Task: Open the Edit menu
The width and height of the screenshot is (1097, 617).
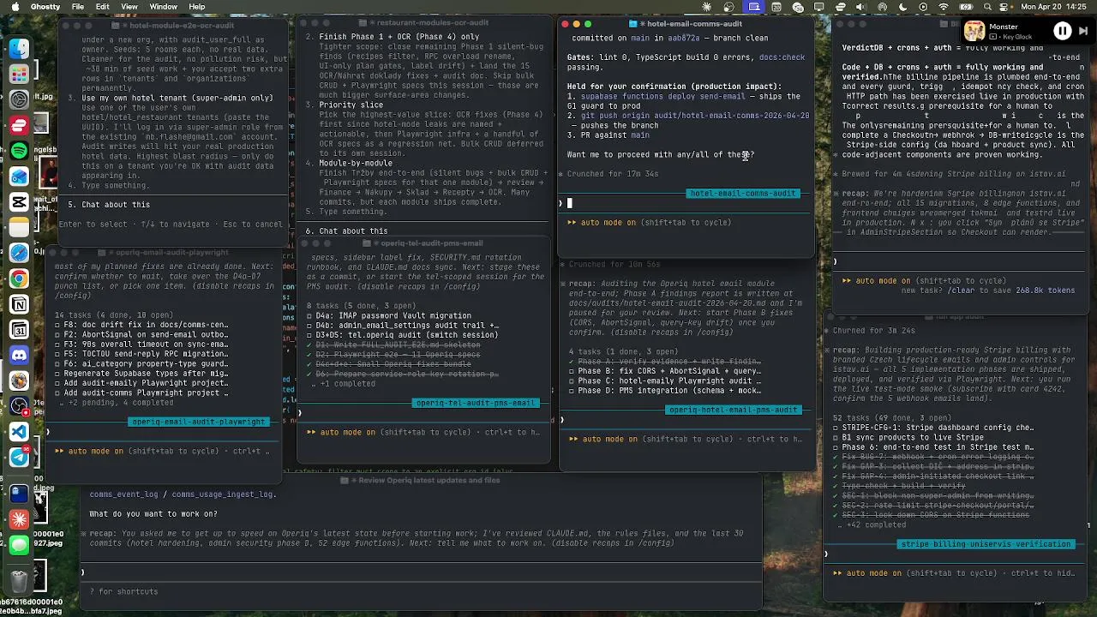Action: pos(103,7)
